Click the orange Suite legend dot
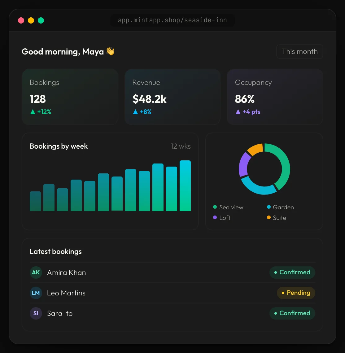 (x=269, y=217)
